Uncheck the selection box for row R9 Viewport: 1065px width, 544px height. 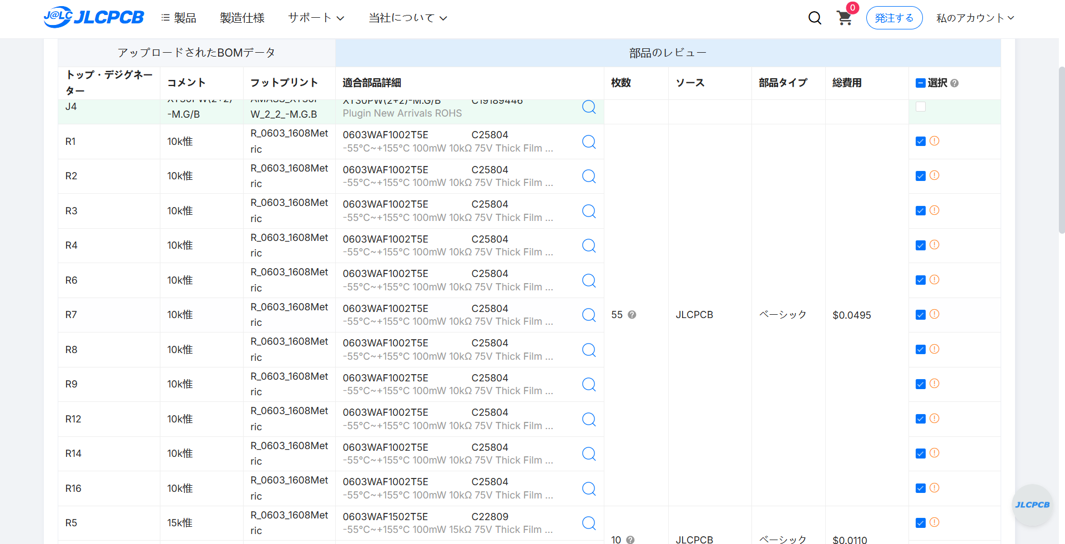(x=921, y=384)
